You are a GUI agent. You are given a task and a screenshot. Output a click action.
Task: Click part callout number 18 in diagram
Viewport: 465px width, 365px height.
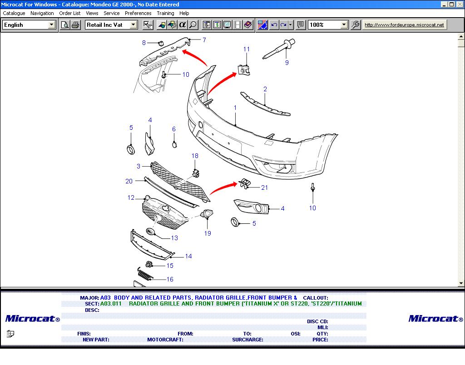[195, 156]
